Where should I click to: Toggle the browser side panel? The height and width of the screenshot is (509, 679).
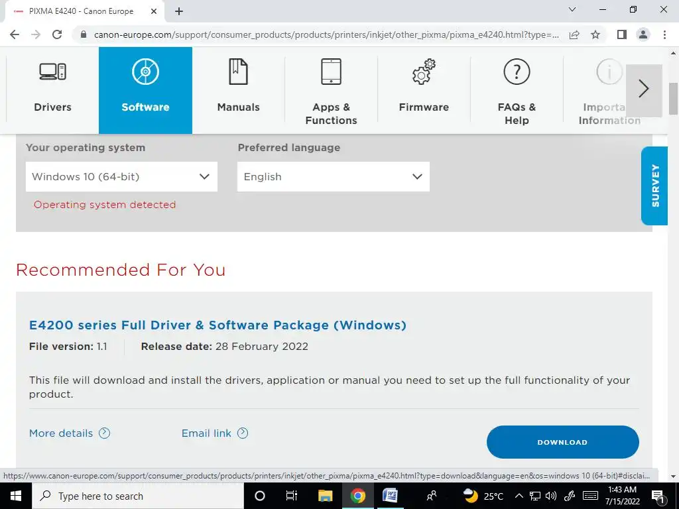coord(622,34)
